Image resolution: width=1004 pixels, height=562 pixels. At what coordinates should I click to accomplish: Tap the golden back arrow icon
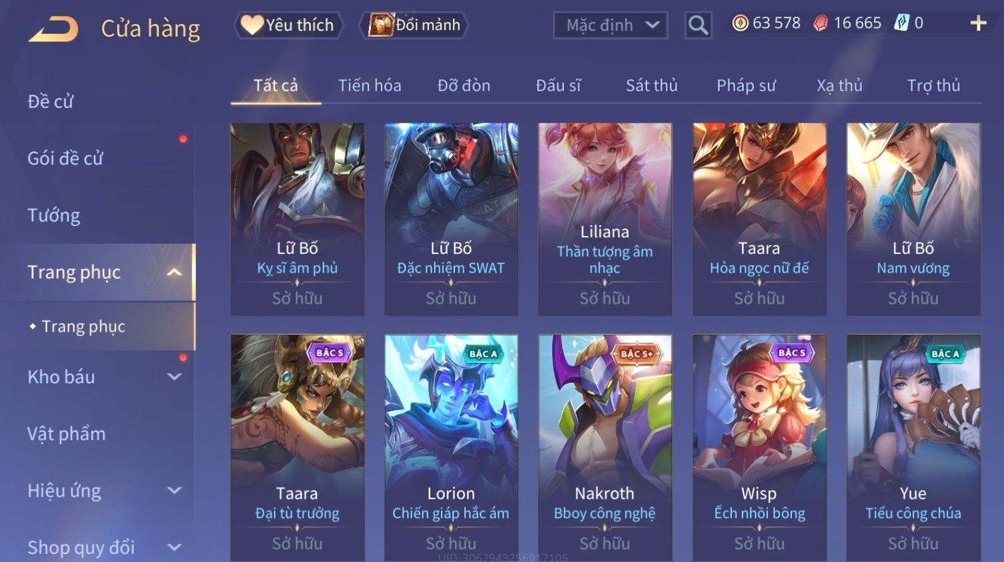click(x=53, y=29)
